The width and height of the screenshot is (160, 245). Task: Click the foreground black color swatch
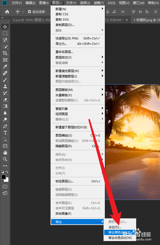coord(3,177)
